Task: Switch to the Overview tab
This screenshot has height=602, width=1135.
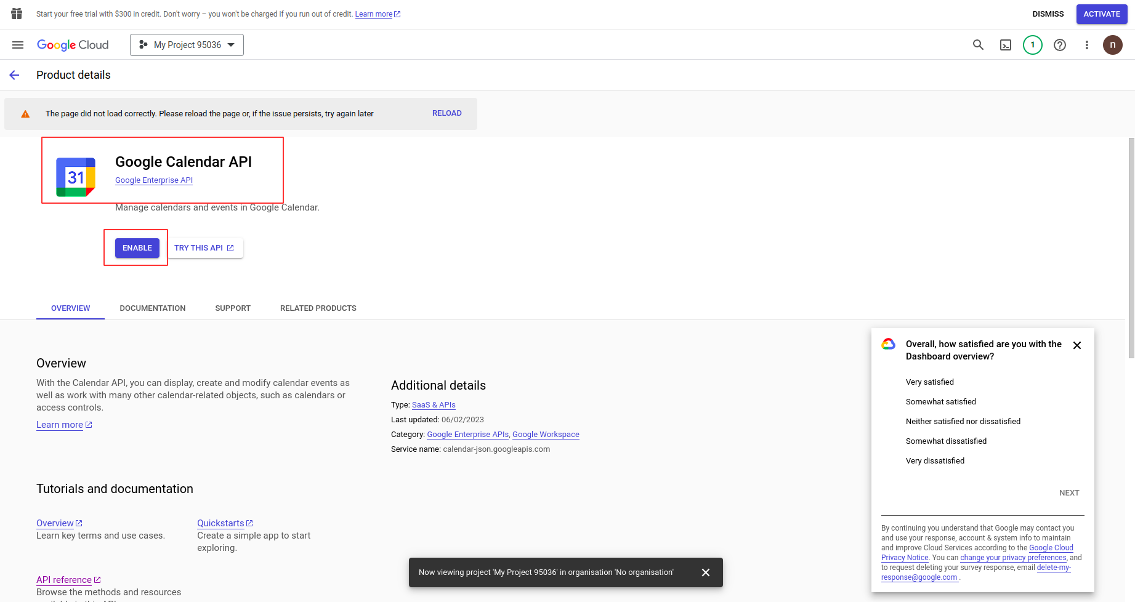Action: click(70, 308)
